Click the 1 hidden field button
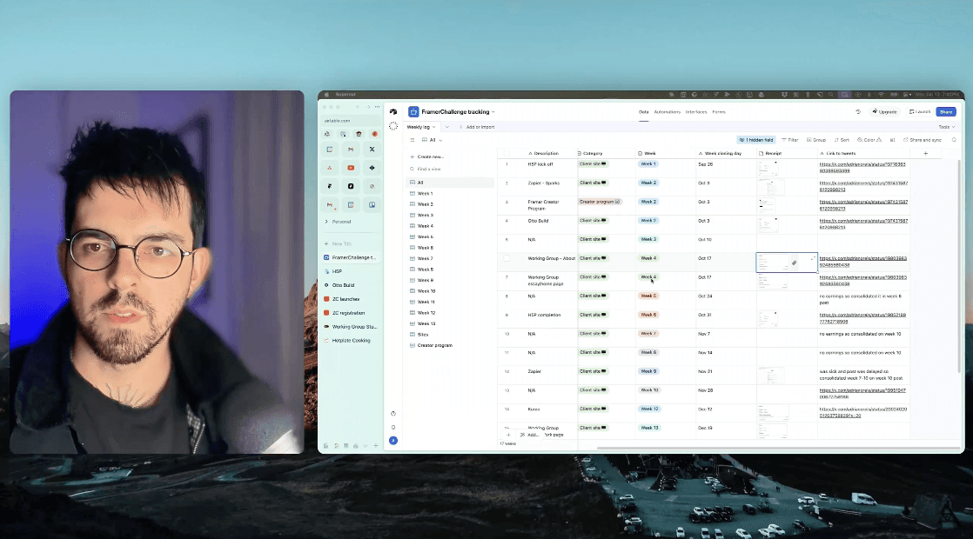The width and height of the screenshot is (973, 539). tap(755, 140)
